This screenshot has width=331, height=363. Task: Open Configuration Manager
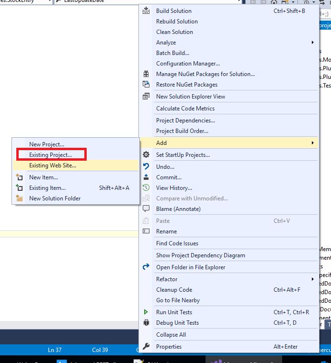pos(188,64)
